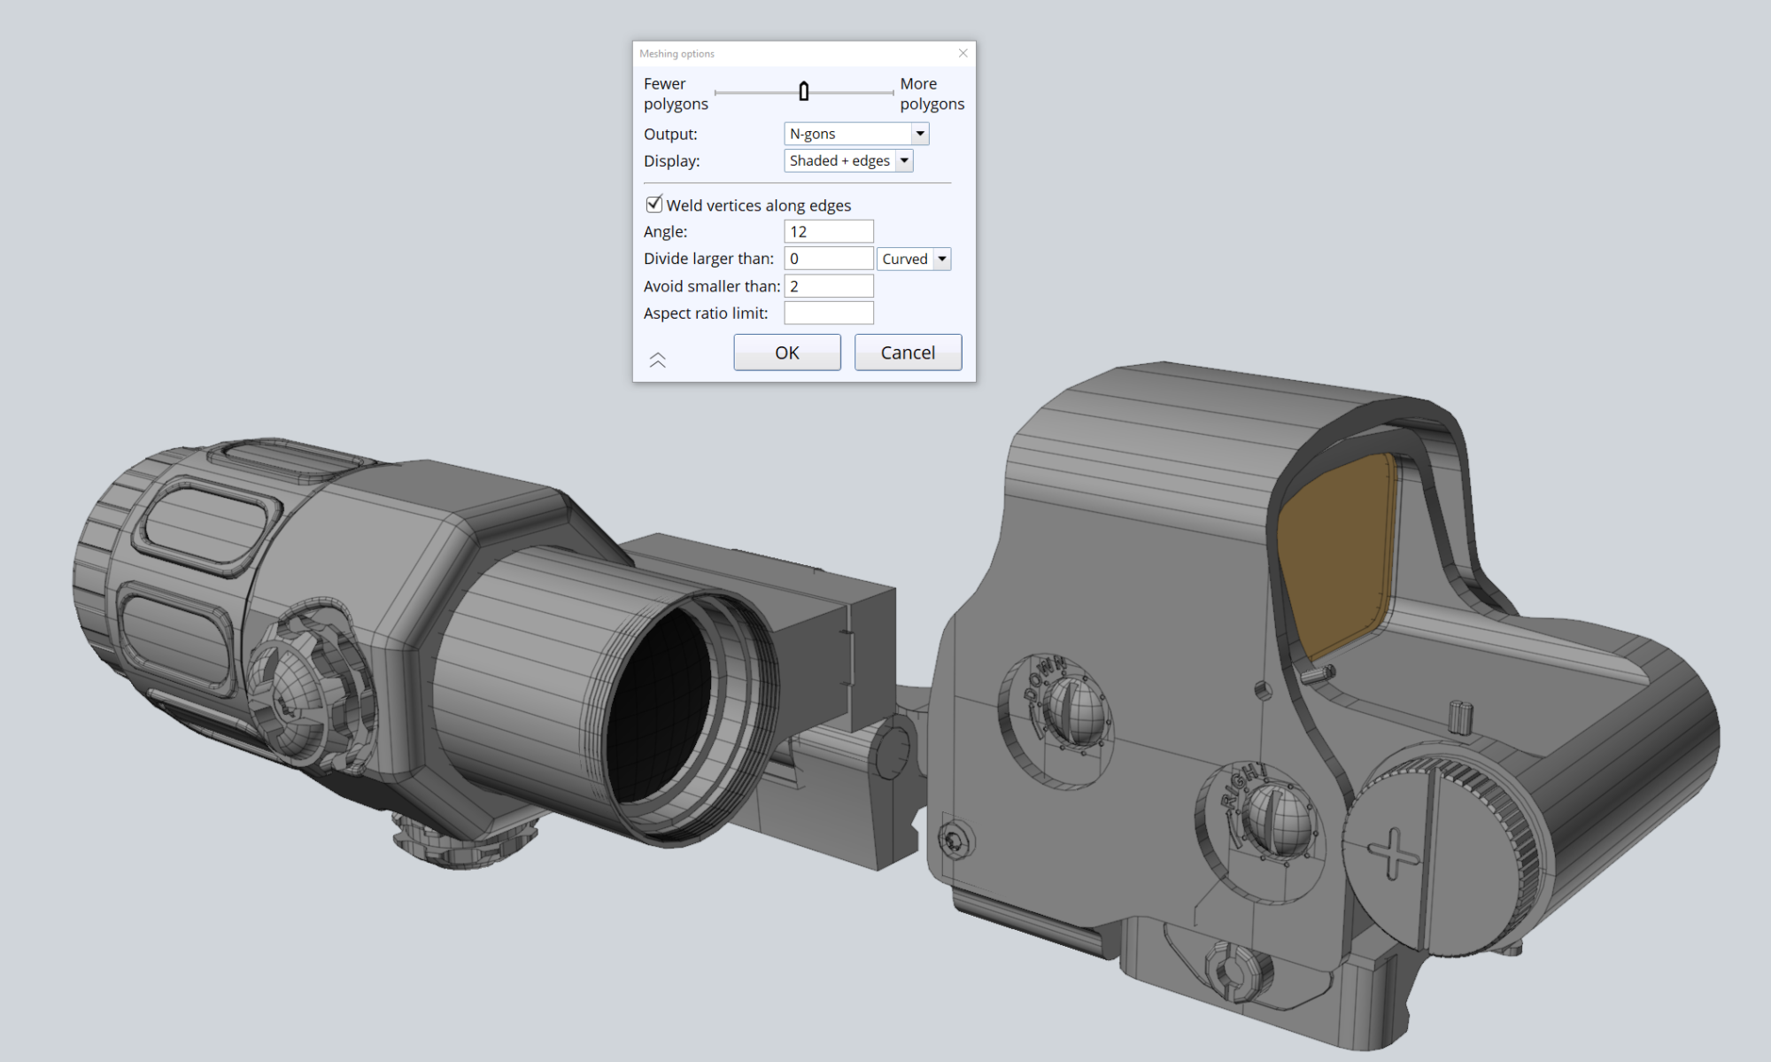Expand the Curved dropdown
The image size is (1771, 1062).
[x=942, y=259]
